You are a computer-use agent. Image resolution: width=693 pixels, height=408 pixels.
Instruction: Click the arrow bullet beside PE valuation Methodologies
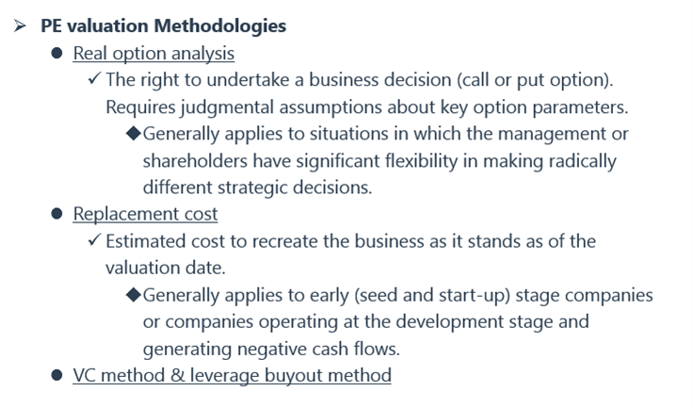click(x=19, y=26)
